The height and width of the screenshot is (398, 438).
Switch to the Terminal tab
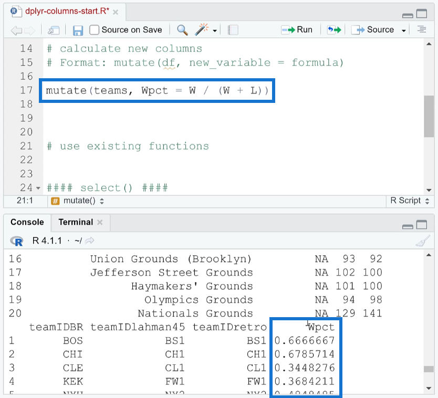click(x=76, y=222)
